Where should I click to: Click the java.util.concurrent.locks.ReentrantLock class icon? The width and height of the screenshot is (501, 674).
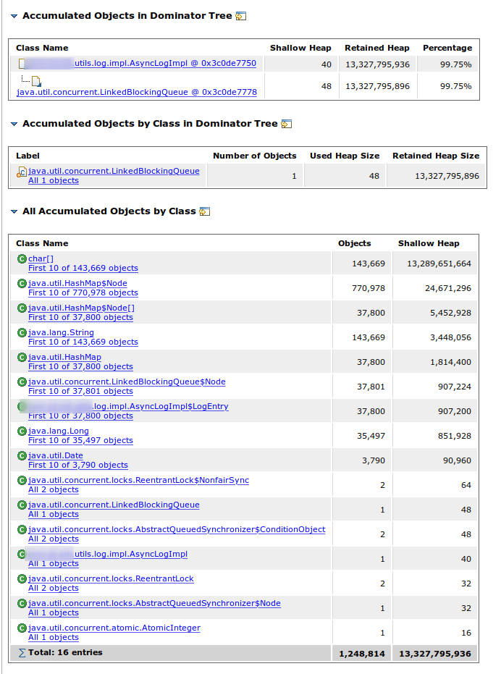[22, 578]
